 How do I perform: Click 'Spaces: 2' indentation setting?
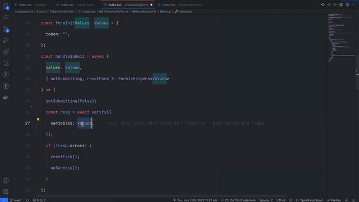point(266,200)
